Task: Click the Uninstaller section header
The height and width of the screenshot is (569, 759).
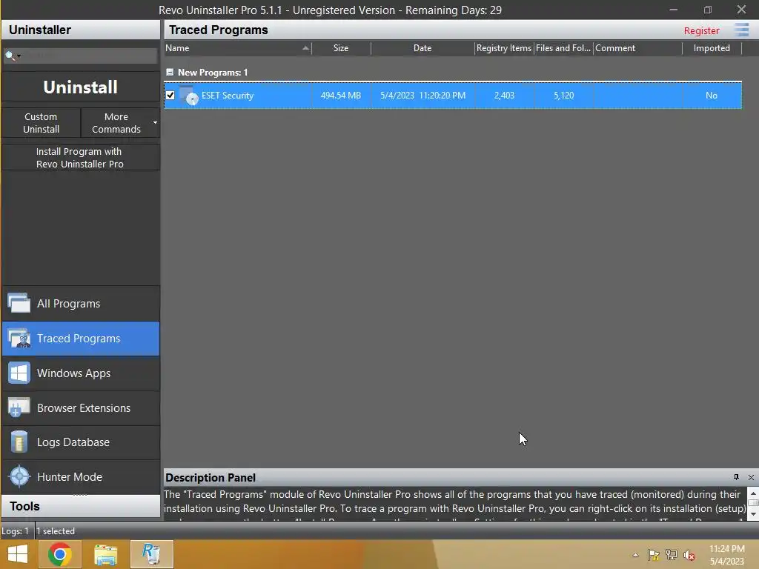Action: coord(81,30)
